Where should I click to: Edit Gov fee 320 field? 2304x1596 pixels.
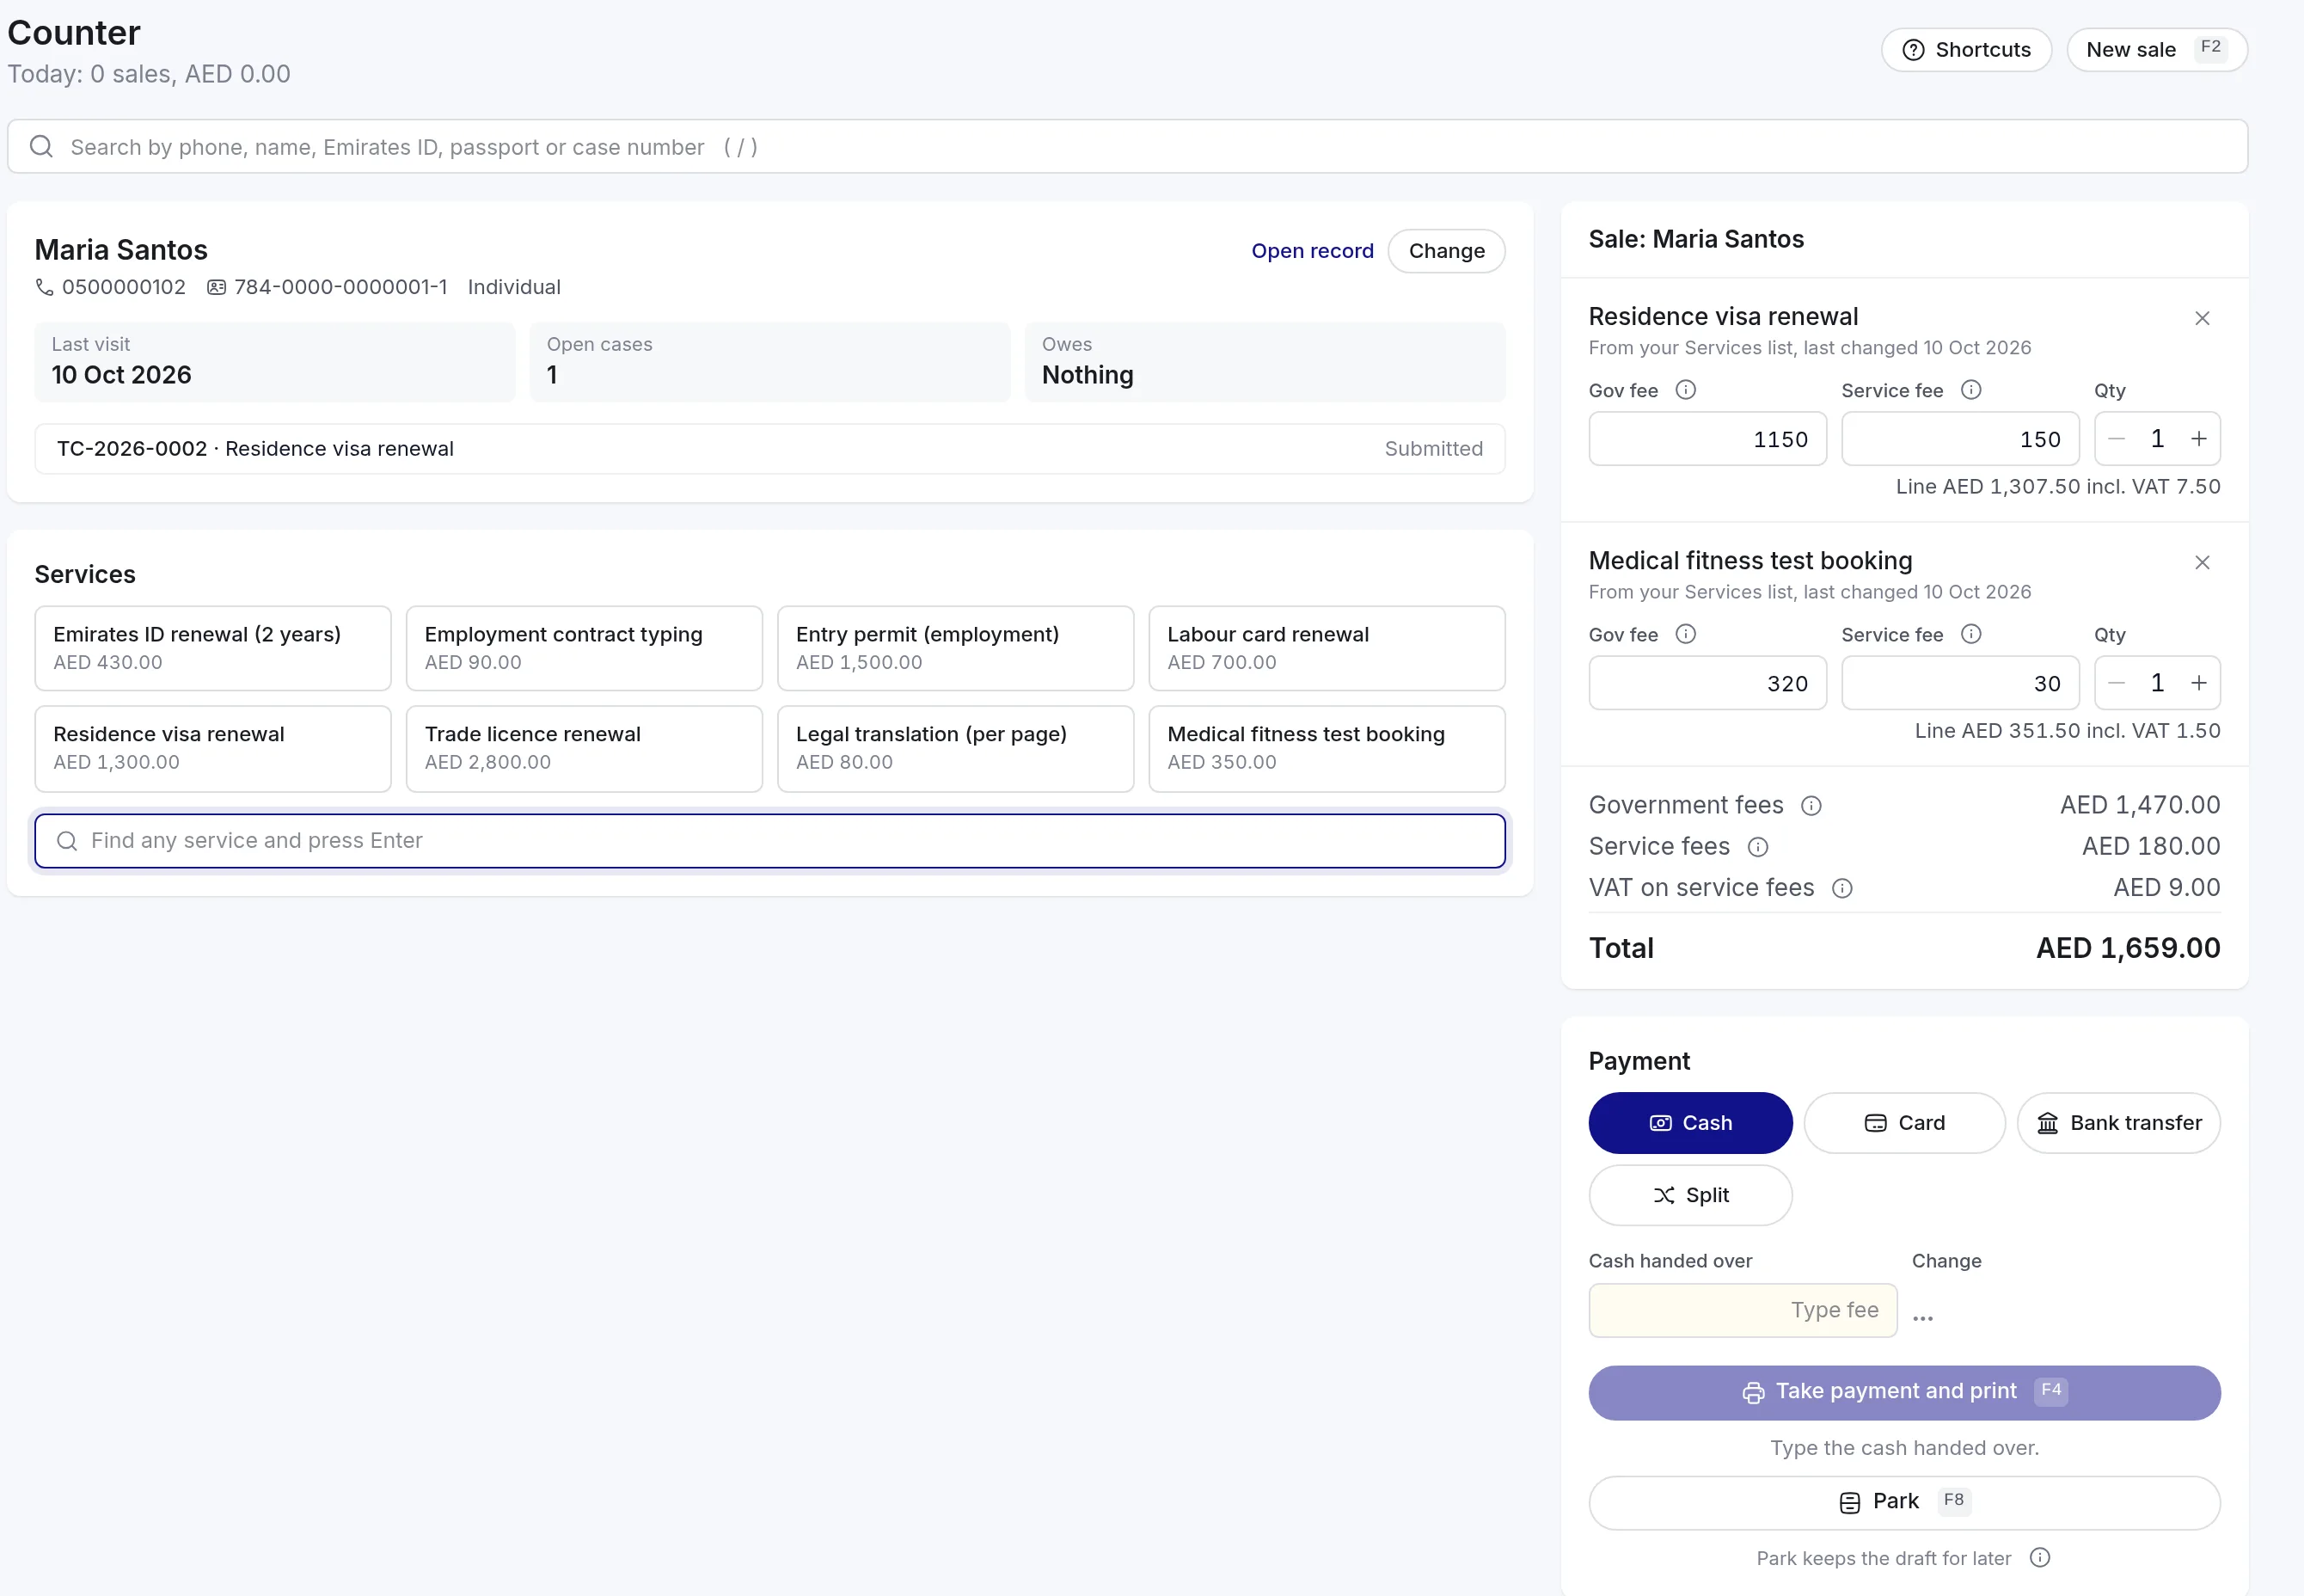tap(1707, 683)
